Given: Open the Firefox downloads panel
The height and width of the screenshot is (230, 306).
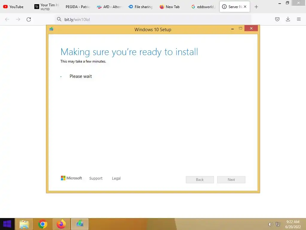Looking at the screenshot, I should click(288, 19).
